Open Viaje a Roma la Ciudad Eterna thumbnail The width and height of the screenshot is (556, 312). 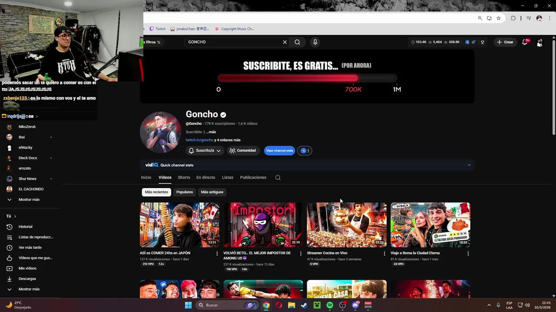[x=430, y=225]
